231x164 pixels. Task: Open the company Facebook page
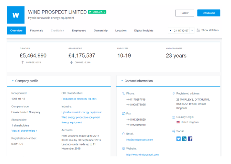point(190,139)
